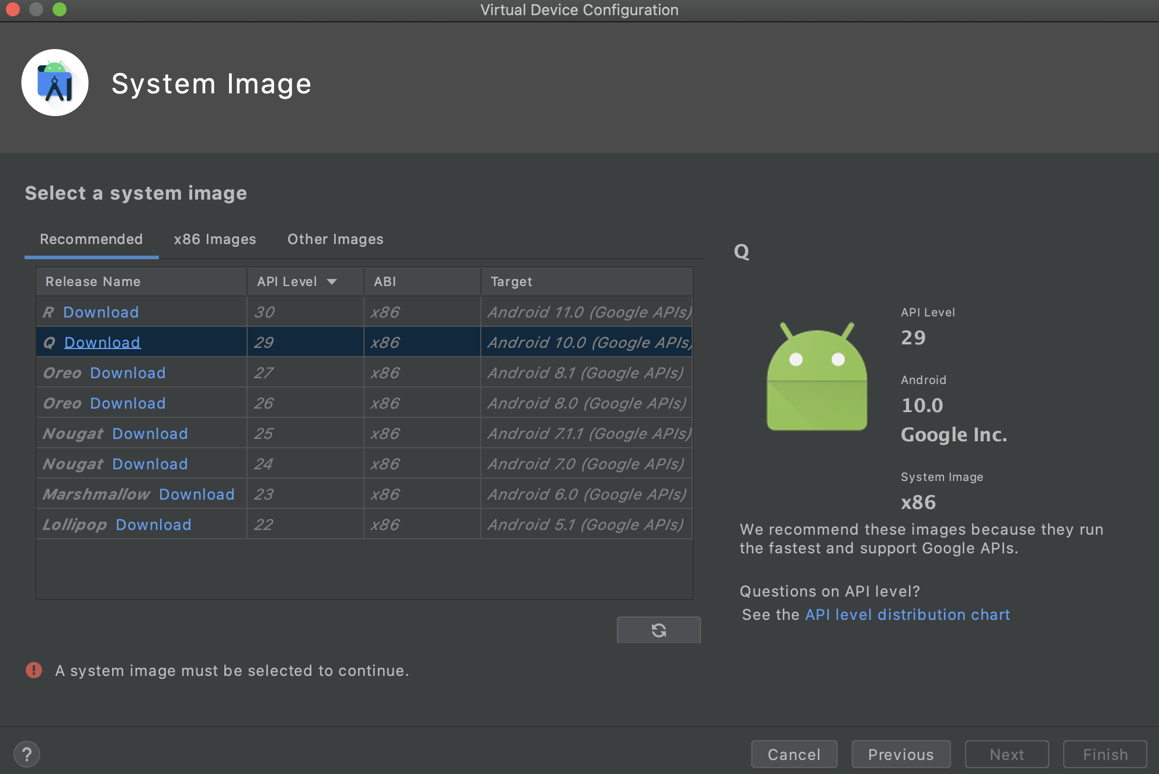
Task: Go back with the Previous button
Action: [x=901, y=754]
